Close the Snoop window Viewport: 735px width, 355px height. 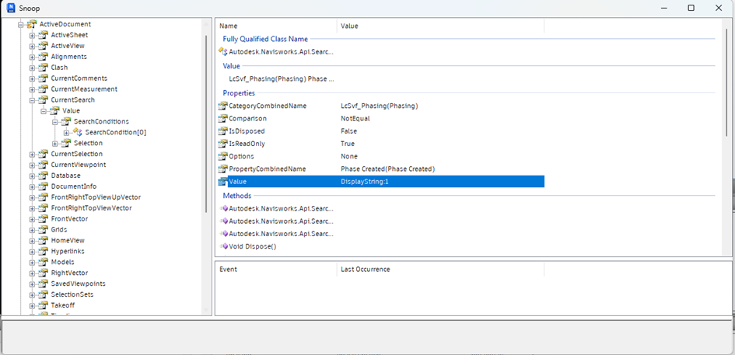coord(719,8)
